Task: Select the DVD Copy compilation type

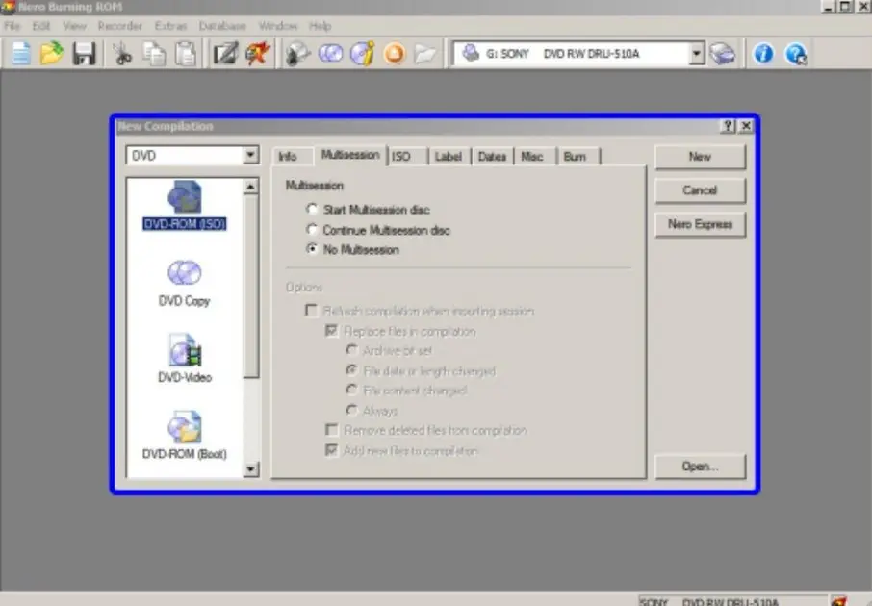Action: point(184,283)
